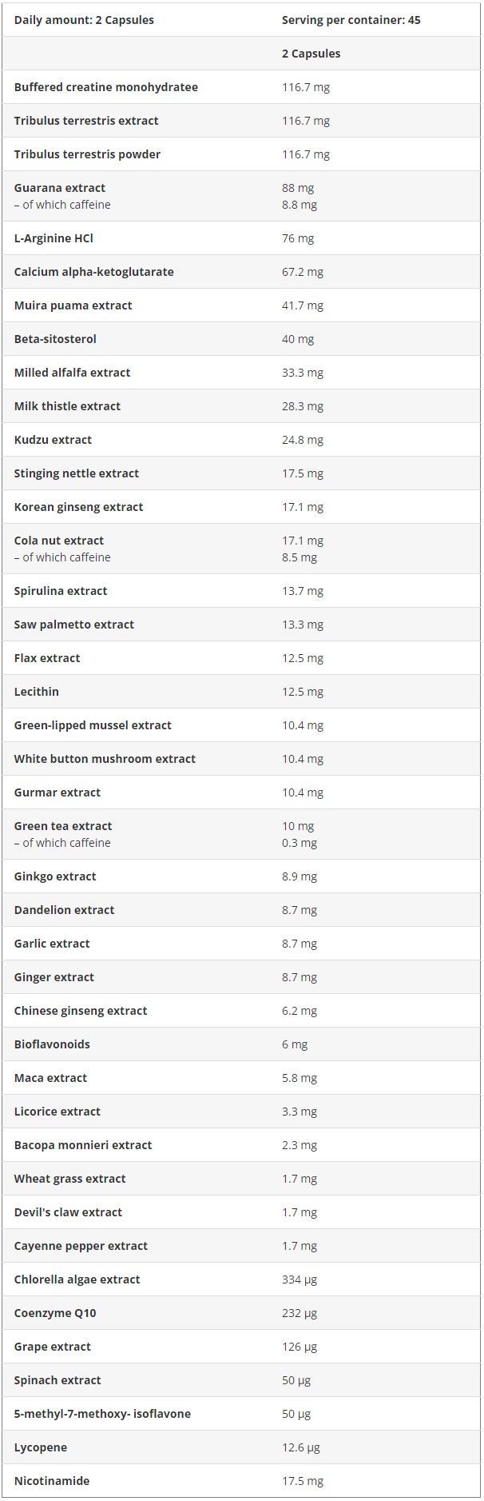Click the 67.2 mg calcium alpha-ketoglutarate value
Screen dimensions: 484x1501
303,272
